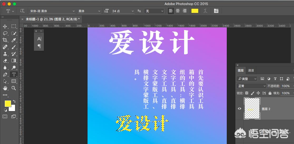Center text alignment
Viewport: 294px width, 144px height.
point(177,11)
